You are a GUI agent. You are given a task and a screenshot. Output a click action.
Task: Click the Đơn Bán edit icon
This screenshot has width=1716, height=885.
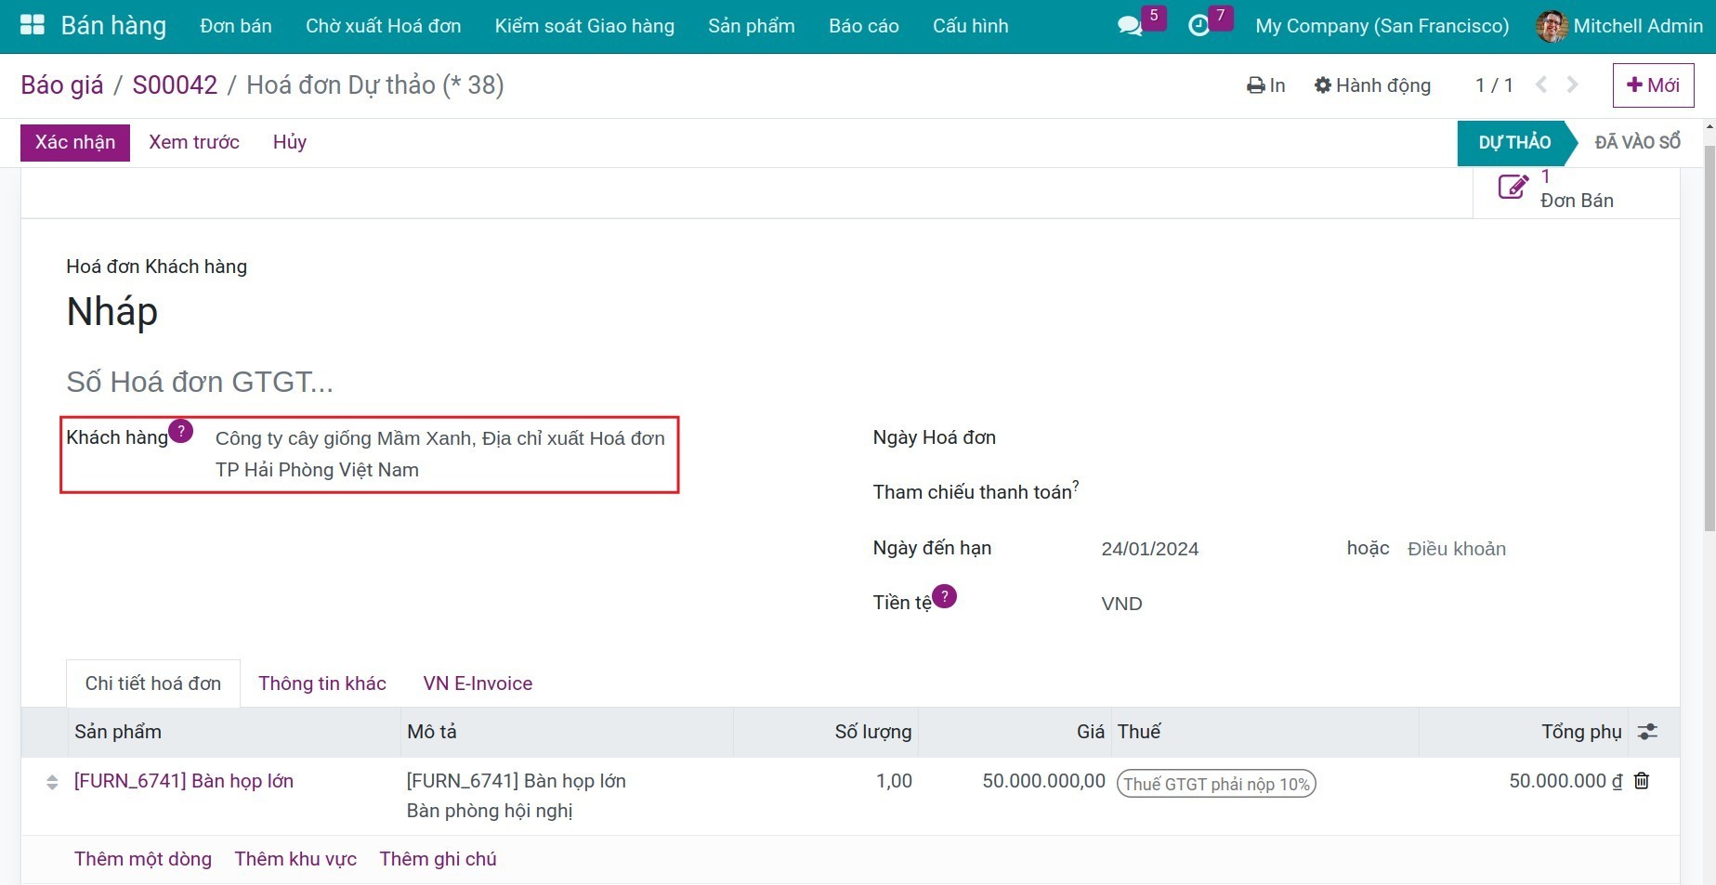point(1513,188)
